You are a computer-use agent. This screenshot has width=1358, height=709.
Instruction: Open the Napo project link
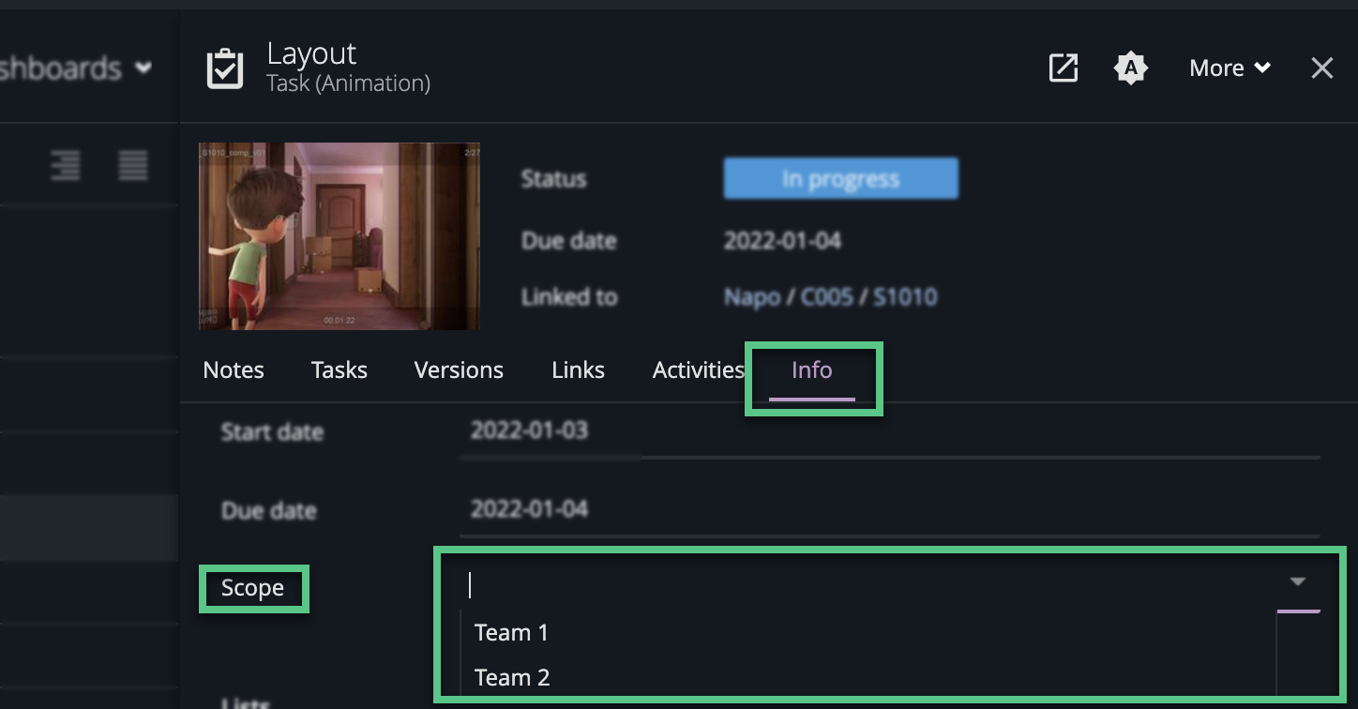tap(750, 296)
